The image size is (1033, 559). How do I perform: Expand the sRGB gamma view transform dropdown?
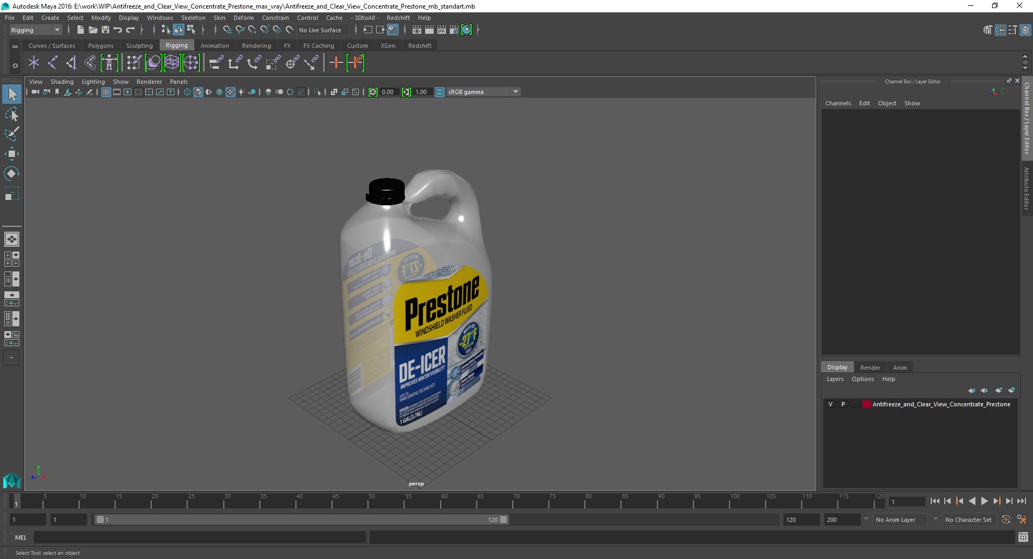click(515, 92)
